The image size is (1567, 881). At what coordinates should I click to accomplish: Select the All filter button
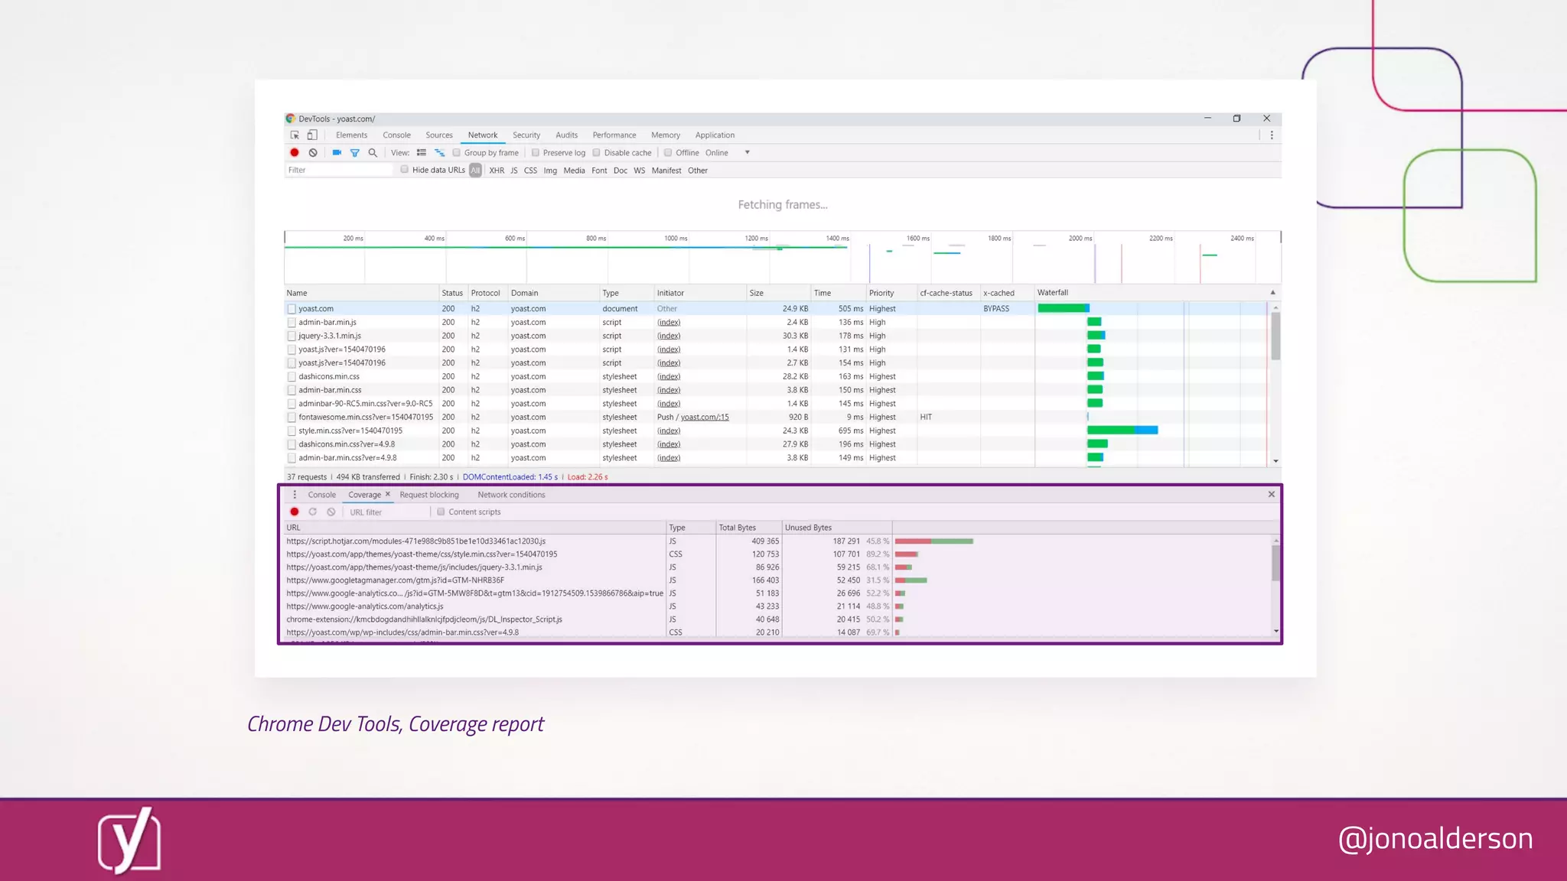coord(475,171)
